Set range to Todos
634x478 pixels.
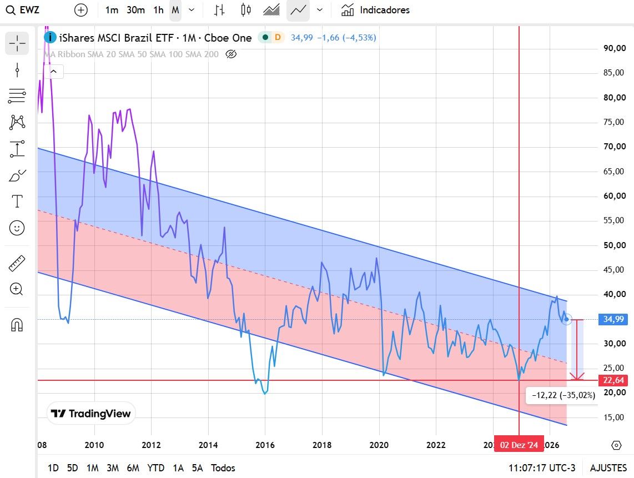(x=223, y=468)
